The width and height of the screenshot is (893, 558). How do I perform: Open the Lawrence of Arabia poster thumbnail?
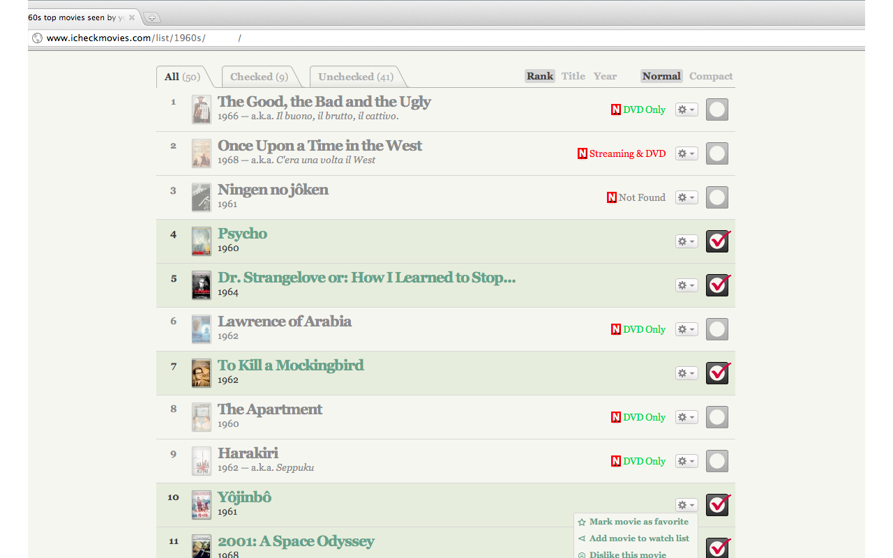tap(202, 329)
